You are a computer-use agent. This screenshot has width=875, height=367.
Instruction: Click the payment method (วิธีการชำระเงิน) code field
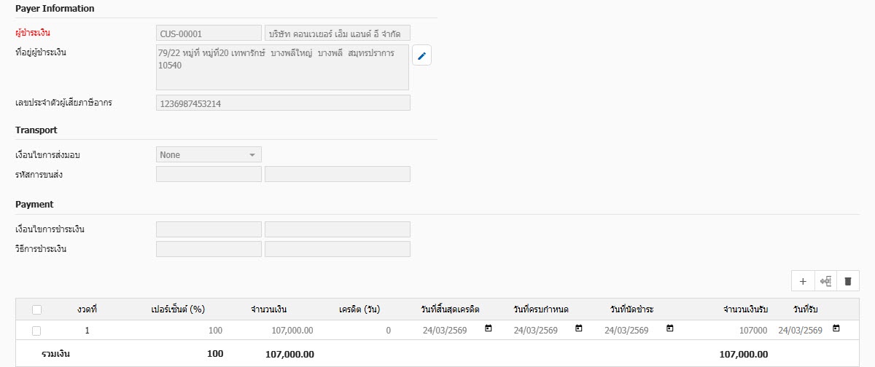pos(209,249)
